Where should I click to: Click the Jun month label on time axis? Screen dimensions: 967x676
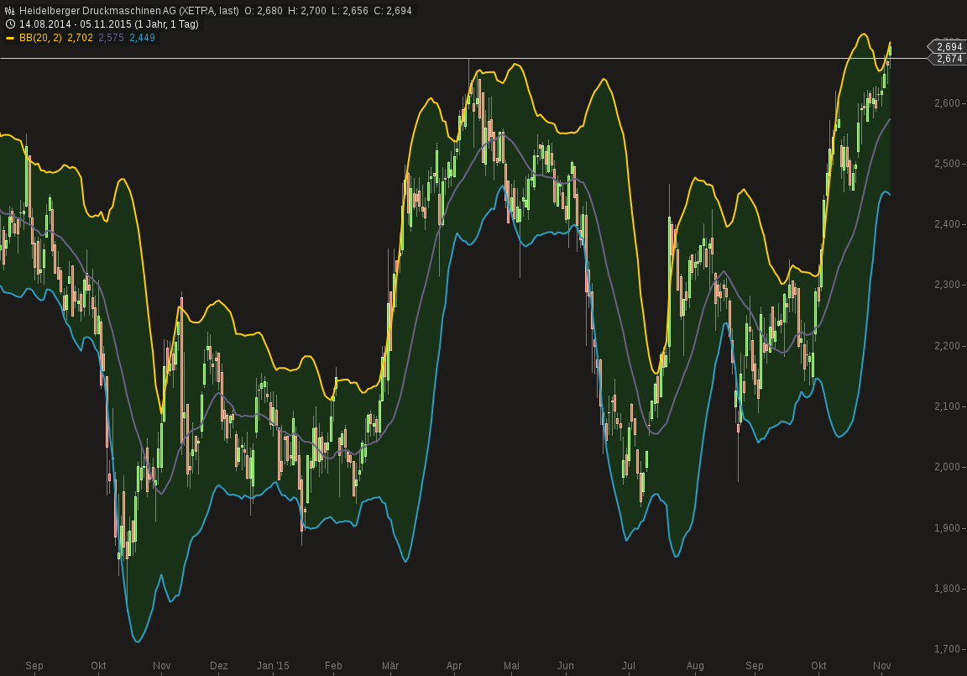click(x=566, y=666)
